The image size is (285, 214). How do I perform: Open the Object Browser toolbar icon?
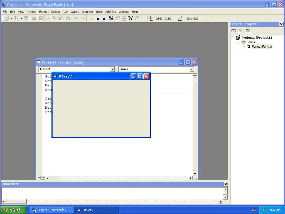coord(131,19)
